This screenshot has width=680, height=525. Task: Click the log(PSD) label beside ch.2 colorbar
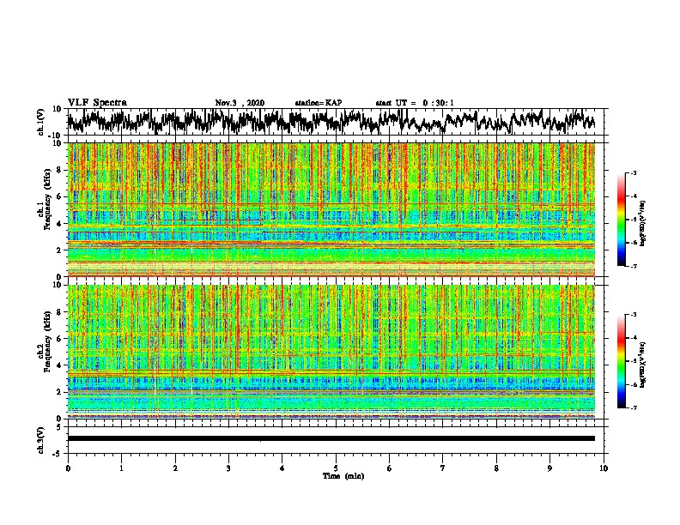(x=643, y=365)
